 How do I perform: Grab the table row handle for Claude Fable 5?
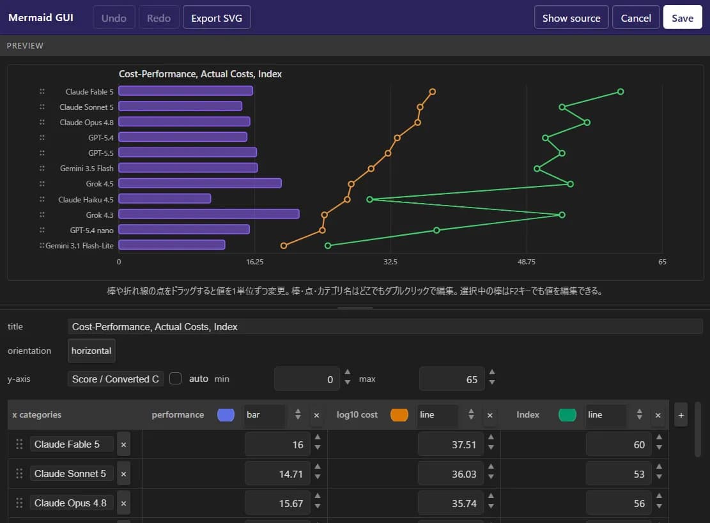point(19,444)
